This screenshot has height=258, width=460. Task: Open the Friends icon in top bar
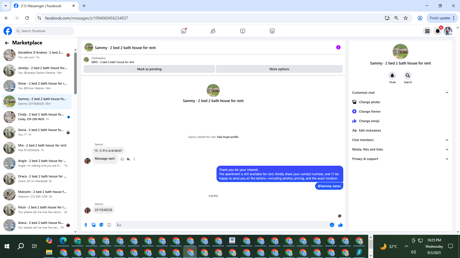[213, 31]
